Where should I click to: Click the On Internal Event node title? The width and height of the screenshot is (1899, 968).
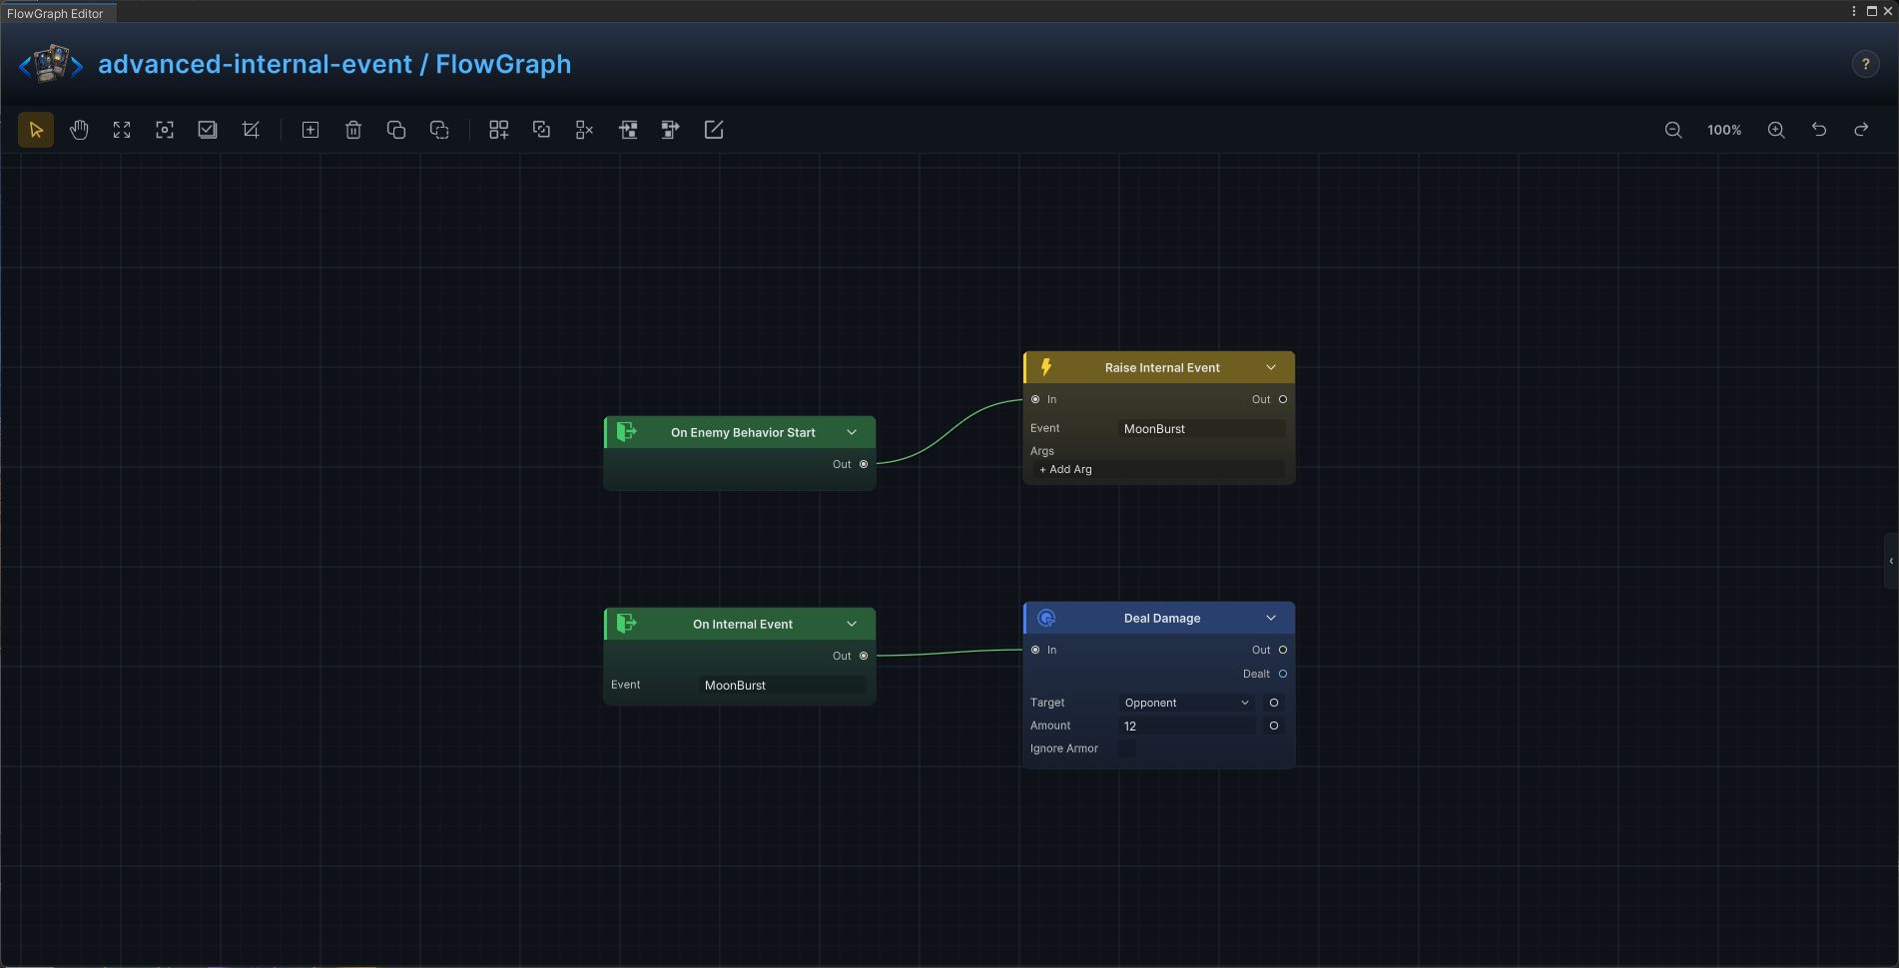(x=743, y=625)
